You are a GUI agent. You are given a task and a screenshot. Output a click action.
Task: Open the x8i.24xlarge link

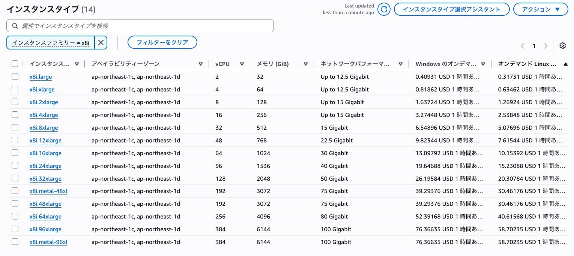click(x=45, y=166)
